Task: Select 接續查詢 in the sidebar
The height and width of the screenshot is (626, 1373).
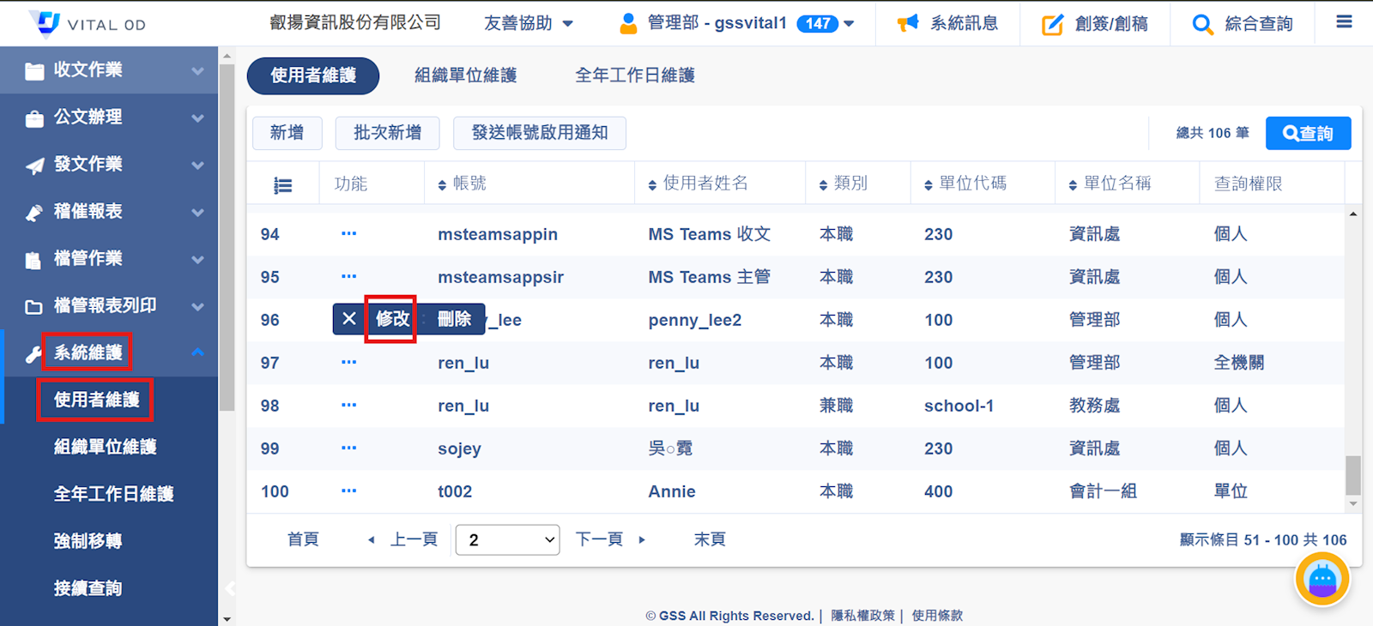Action: click(88, 588)
